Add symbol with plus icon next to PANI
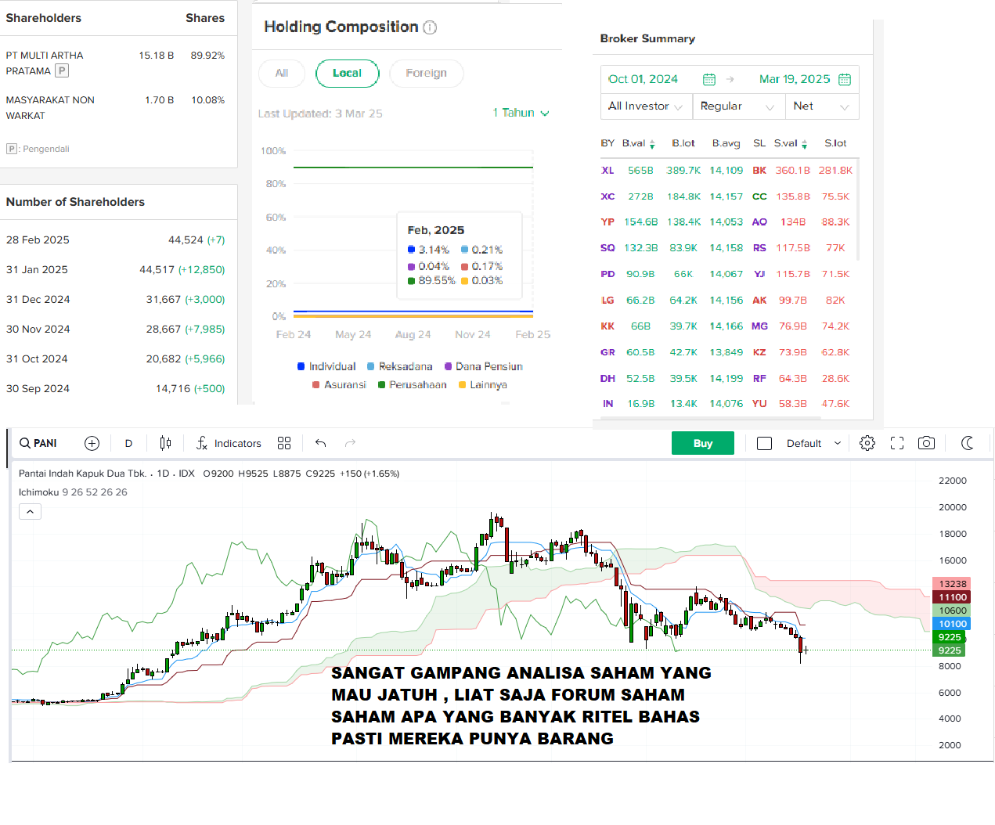Image resolution: width=995 pixels, height=825 pixels. tap(92, 443)
